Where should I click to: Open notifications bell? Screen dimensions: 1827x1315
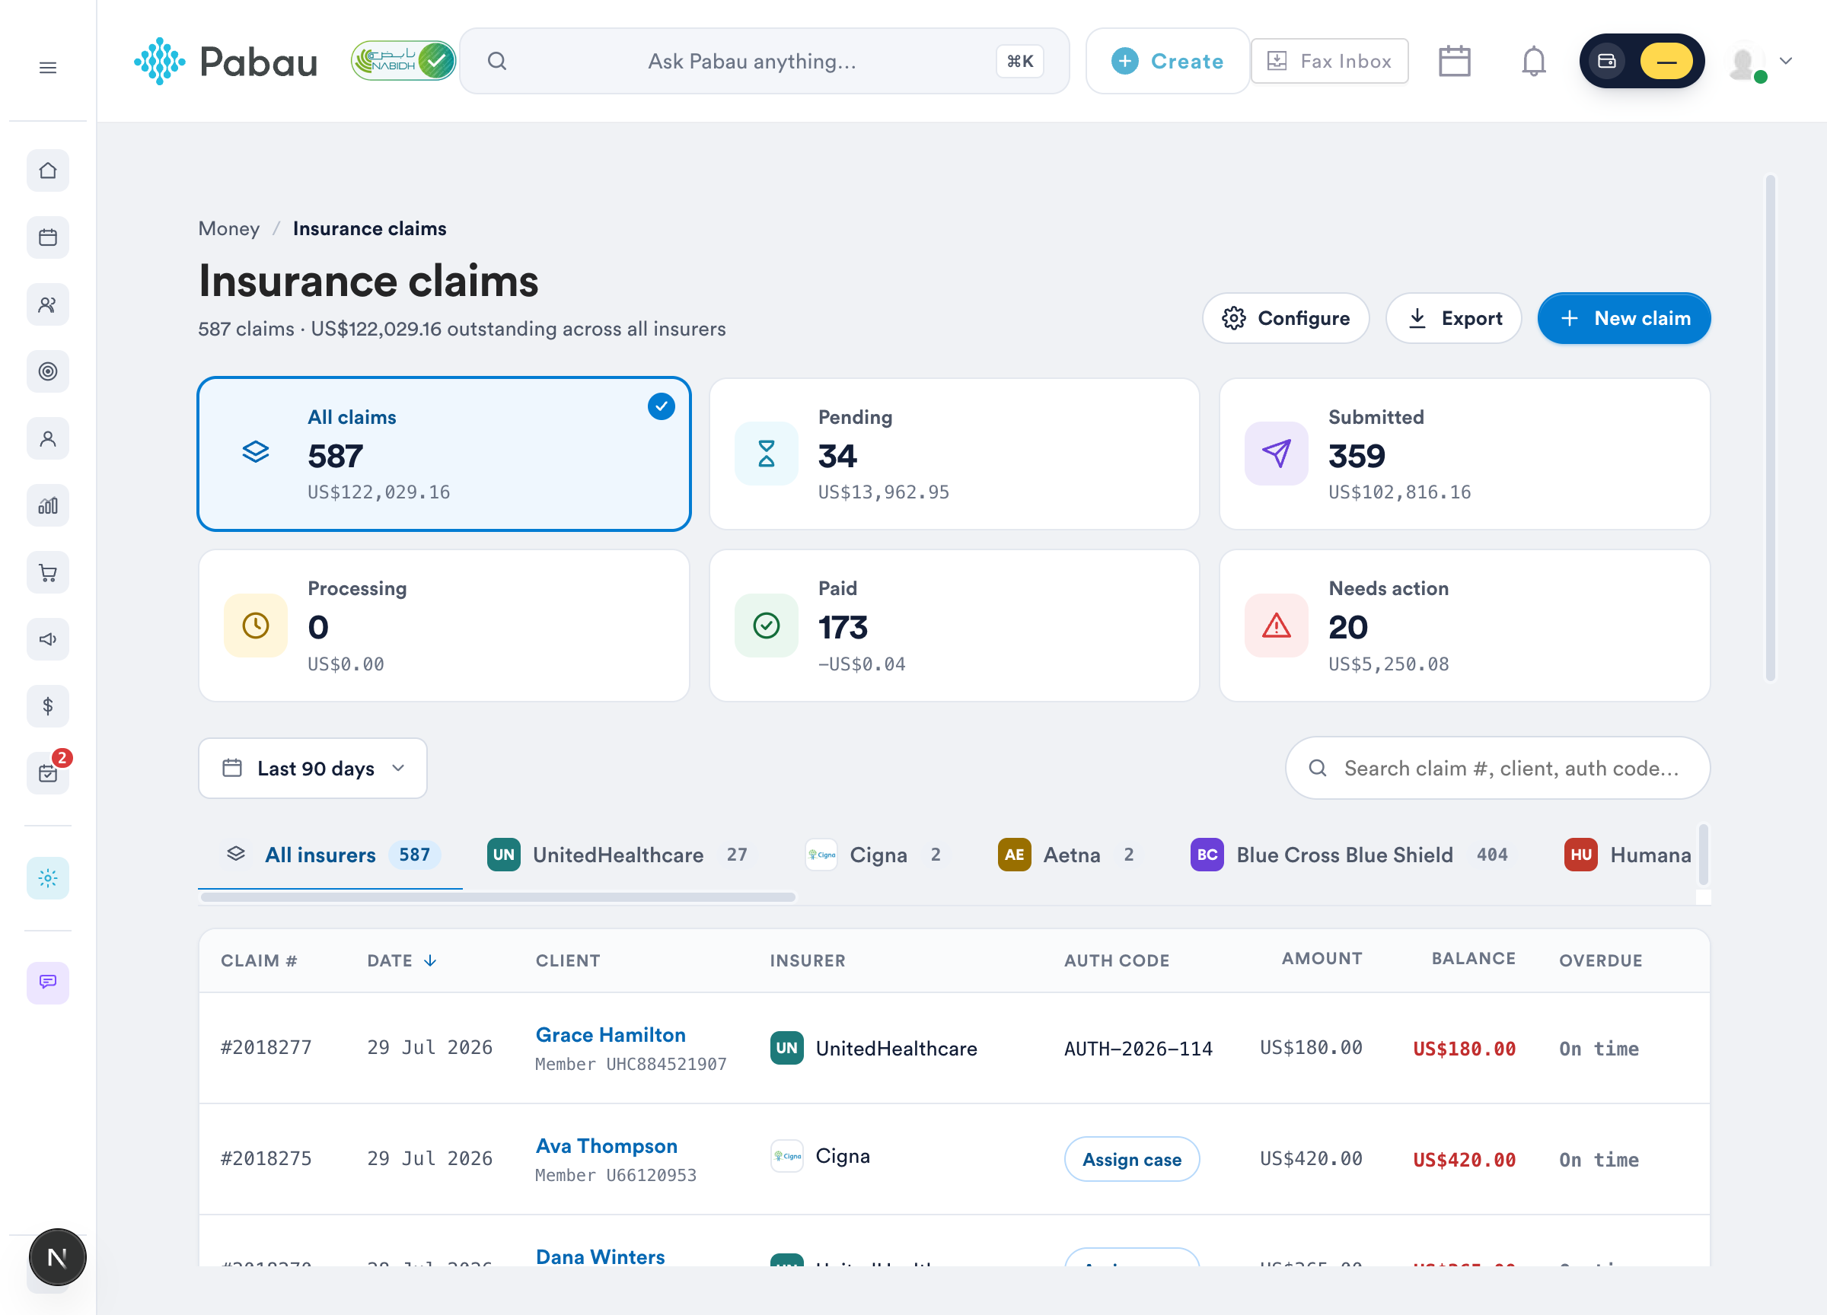(x=1533, y=61)
